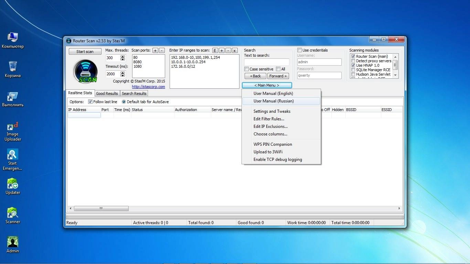Sort by Authorization column header

[x=192, y=110]
